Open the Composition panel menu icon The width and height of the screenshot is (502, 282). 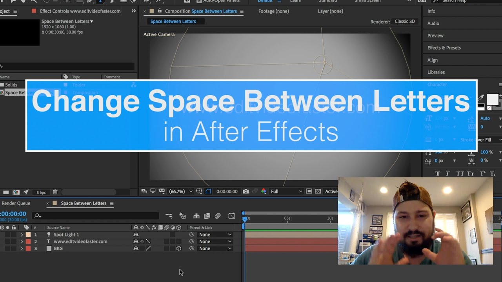tap(242, 11)
